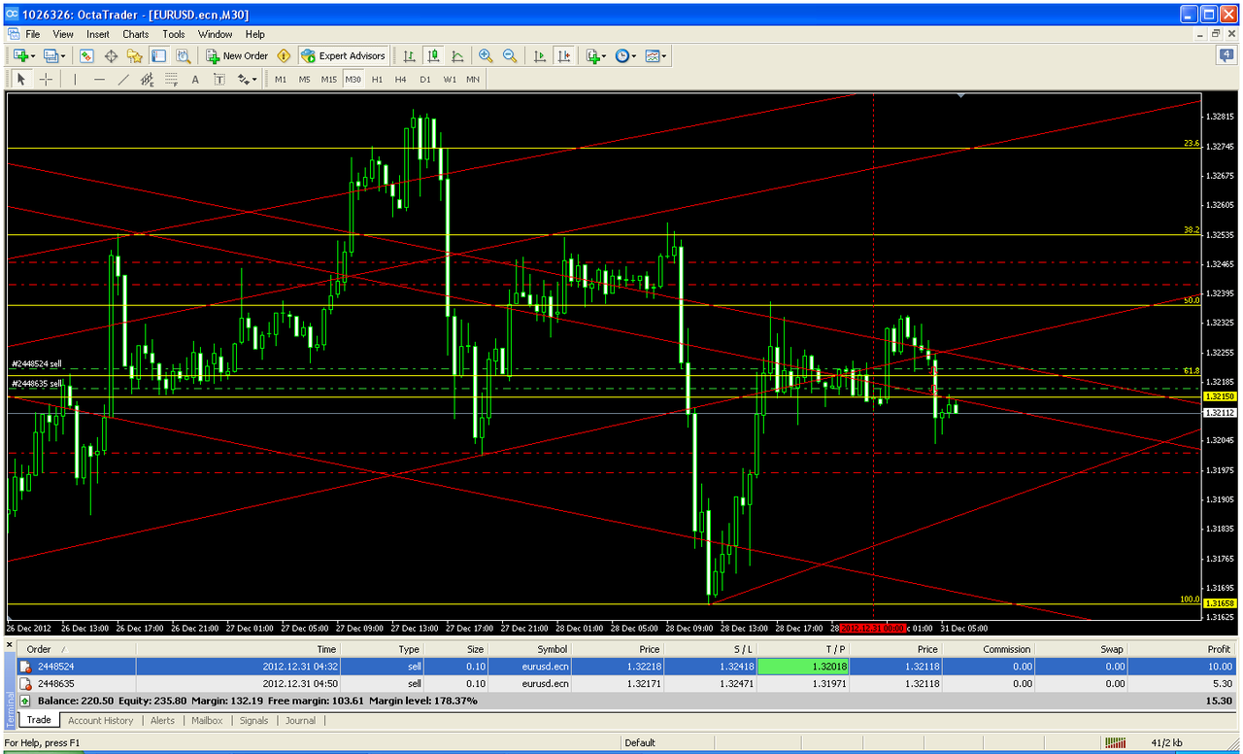
Task: Open the Insert menu
Action: click(98, 34)
